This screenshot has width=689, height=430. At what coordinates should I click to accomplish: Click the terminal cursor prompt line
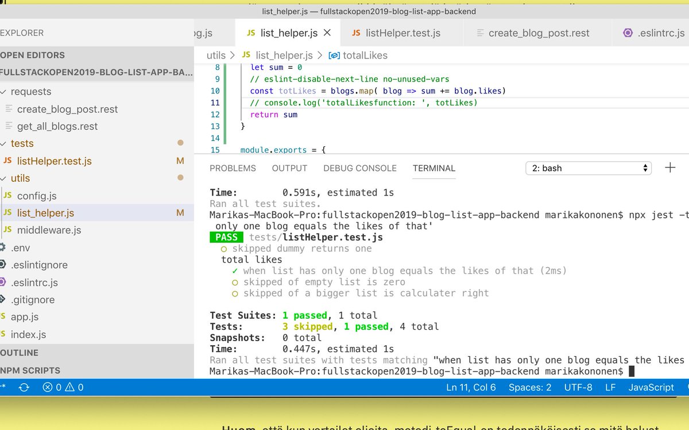pos(422,372)
